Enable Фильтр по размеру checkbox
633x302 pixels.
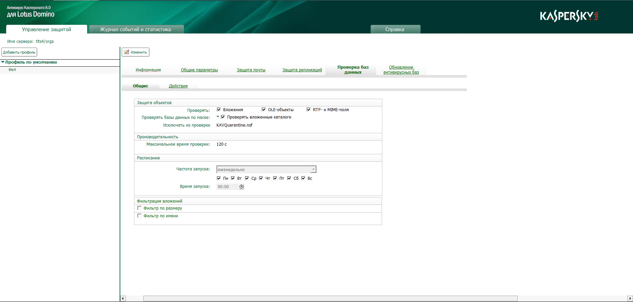coord(139,208)
